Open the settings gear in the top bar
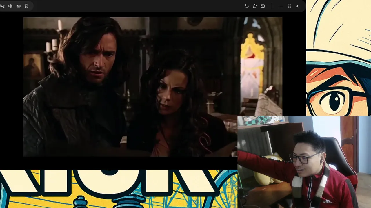371x208 pixels. [x=27, y=6]
